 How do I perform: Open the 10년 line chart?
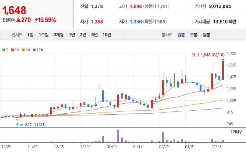(x=107, y=35)
